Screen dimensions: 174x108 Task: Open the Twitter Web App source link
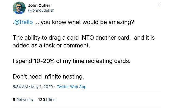point(71,87)
